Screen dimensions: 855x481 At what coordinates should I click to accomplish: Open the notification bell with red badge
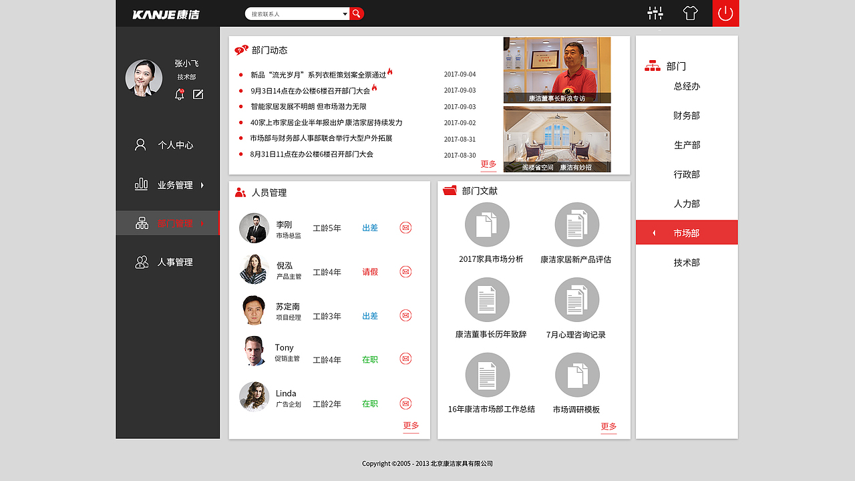pos(179,96)
